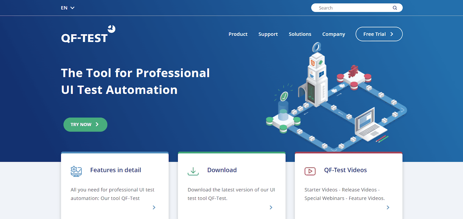The height and width of the screenshot is (219, 463).
Task: Click the QF-Test Videos play icon
Action: click(x=310, y=171)
